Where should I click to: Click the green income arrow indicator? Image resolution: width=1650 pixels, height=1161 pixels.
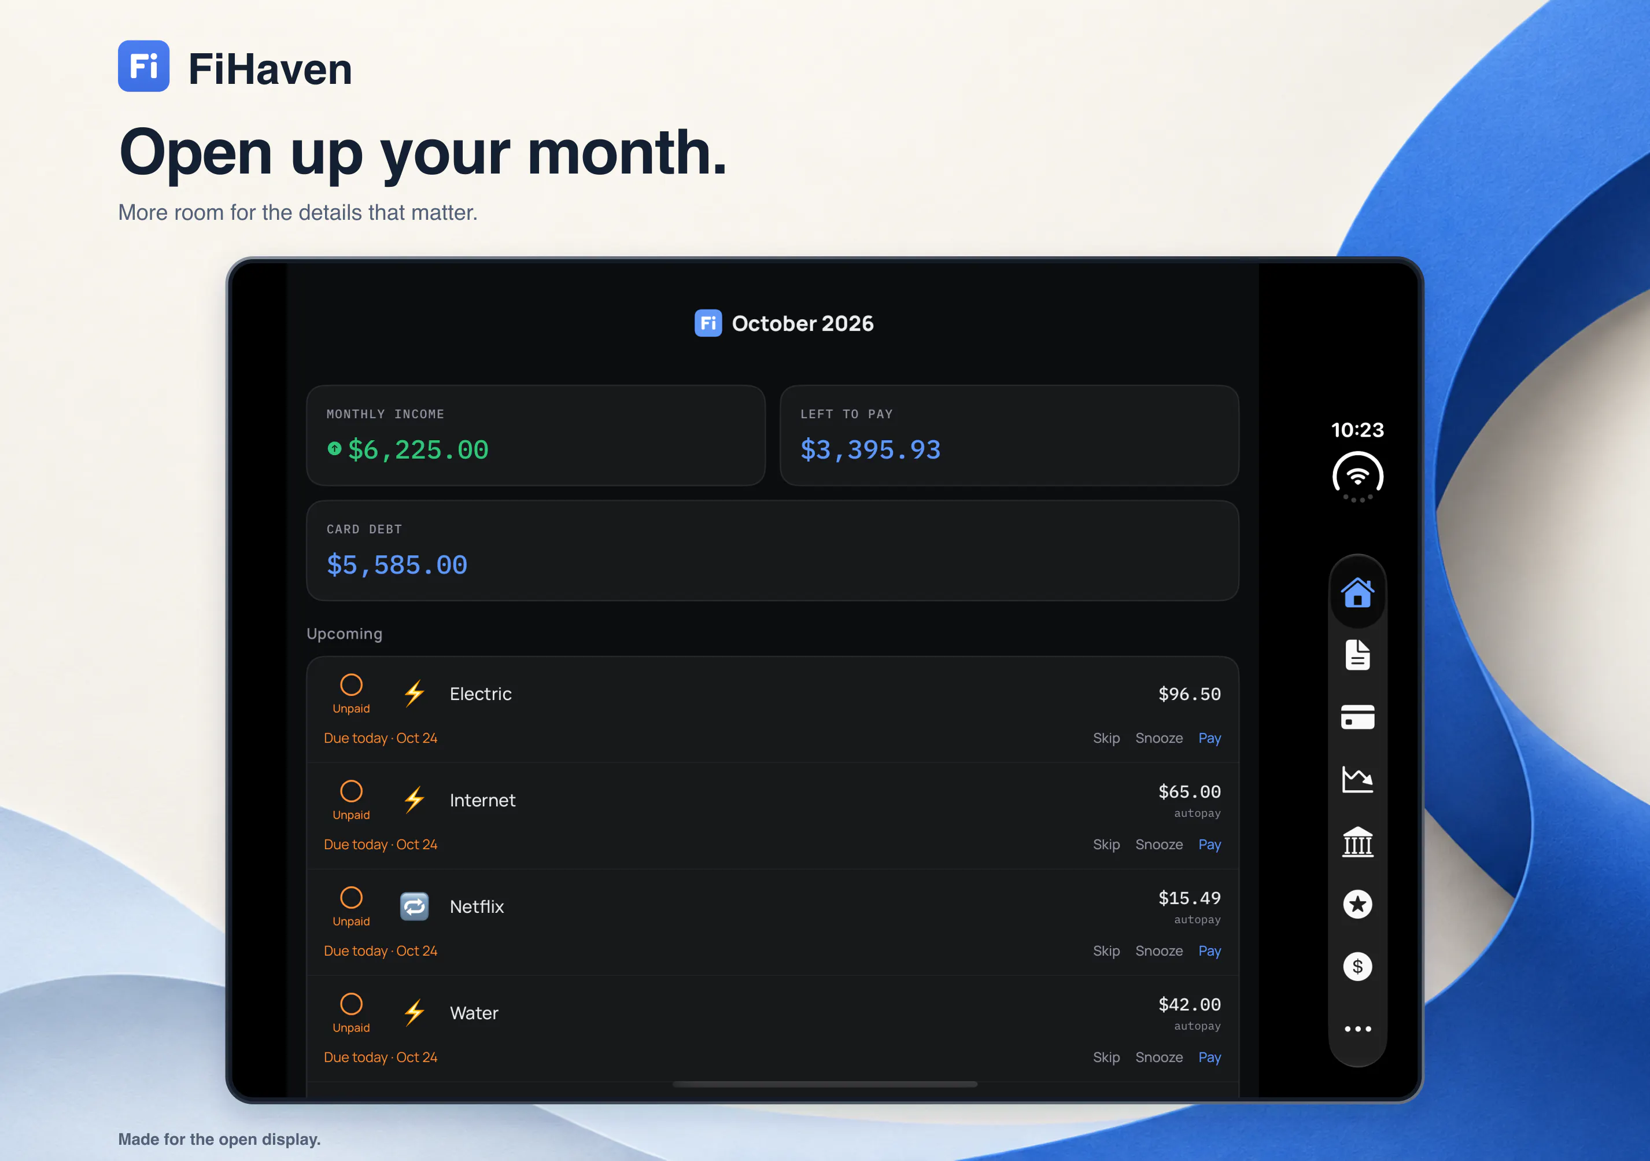pos(334,448)
